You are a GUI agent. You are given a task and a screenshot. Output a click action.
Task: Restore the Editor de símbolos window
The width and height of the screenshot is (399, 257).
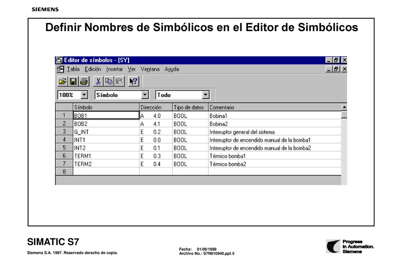[x=336, y=60]
